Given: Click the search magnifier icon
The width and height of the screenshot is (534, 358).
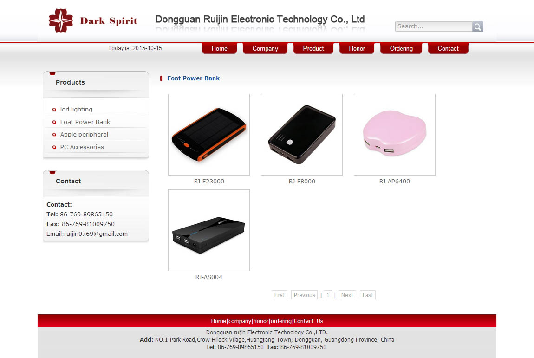Looking at the screenshot, I should tap(477, 26).
